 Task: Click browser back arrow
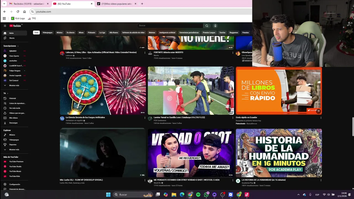tap(4, 12)
